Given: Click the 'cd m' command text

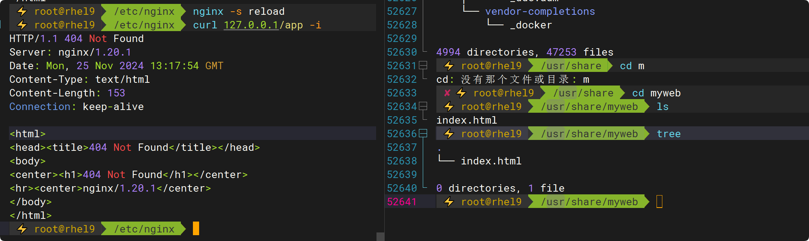Looking at the screenshot, I should 632,66.
